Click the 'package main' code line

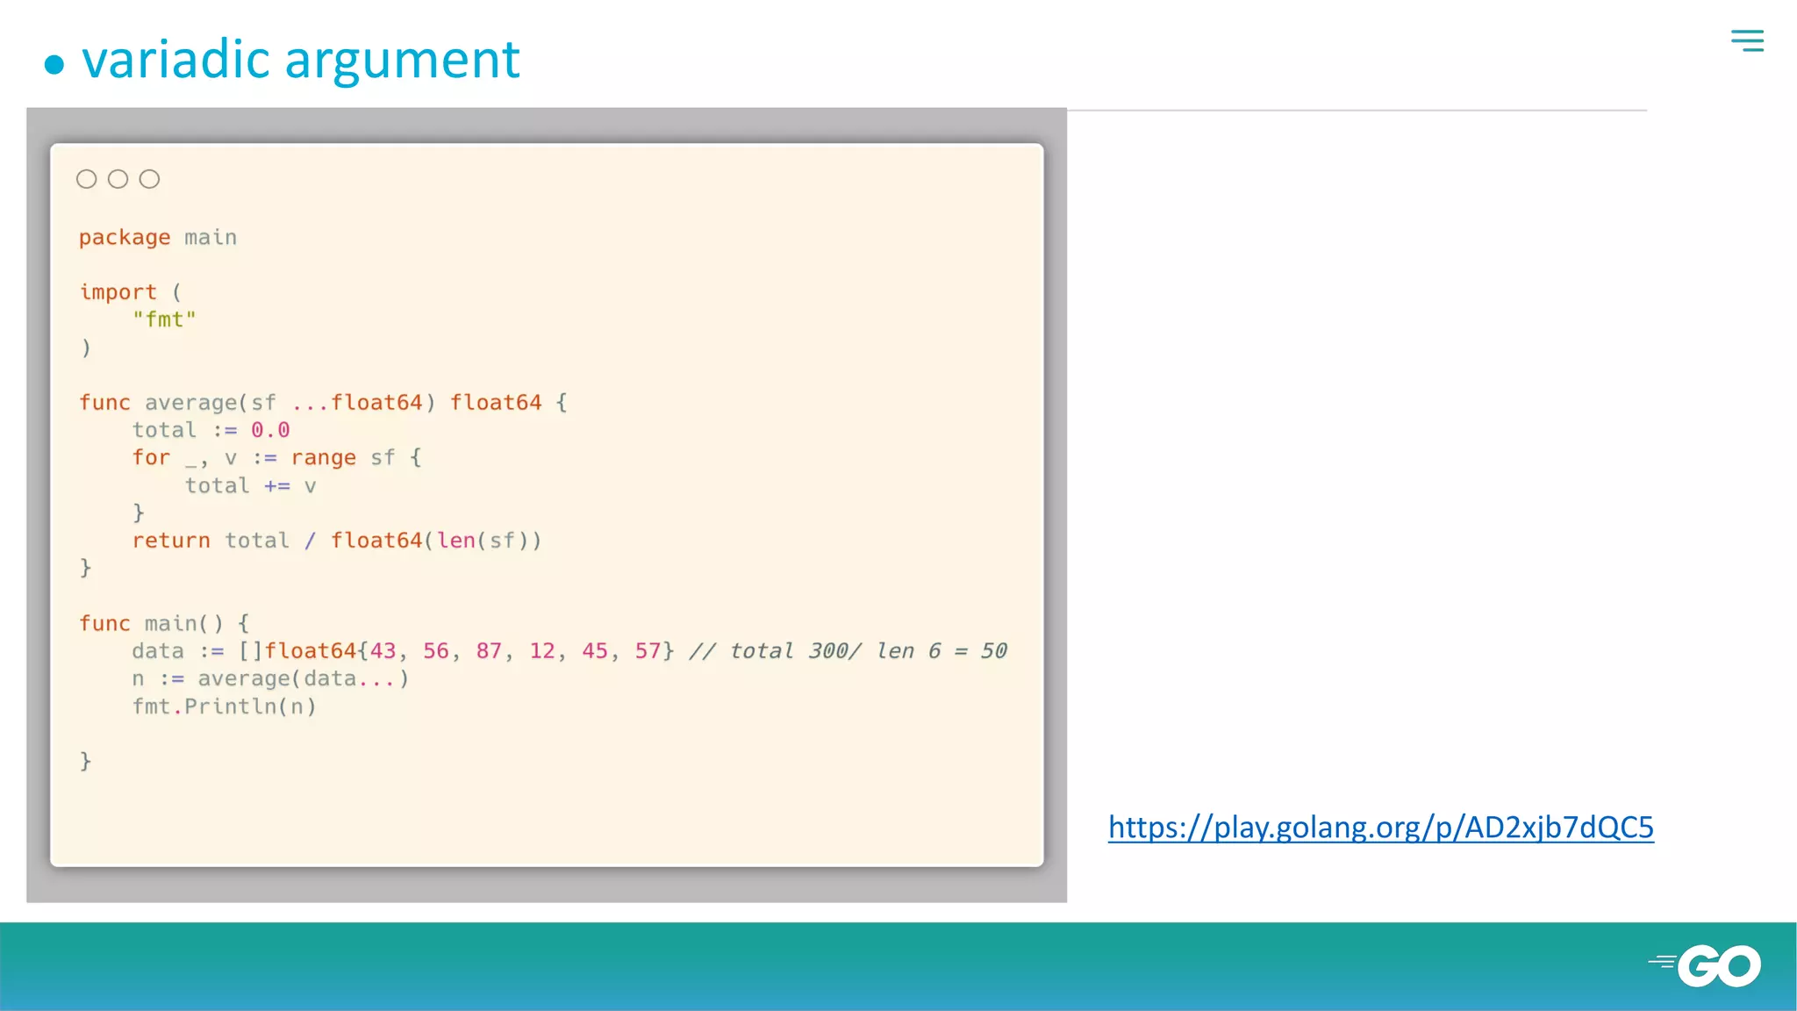tap(158, 238)
